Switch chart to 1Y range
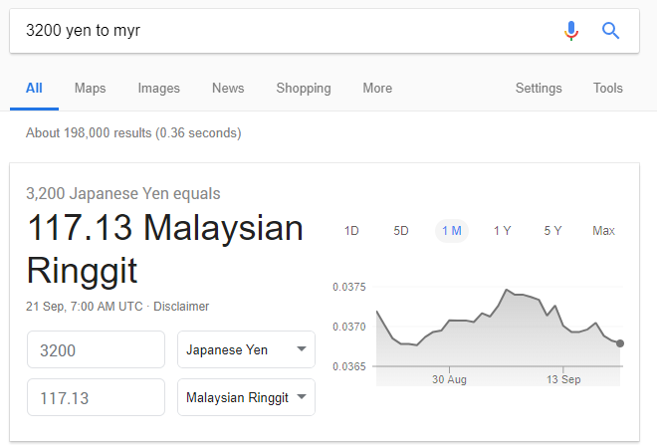 coord(503,231)
